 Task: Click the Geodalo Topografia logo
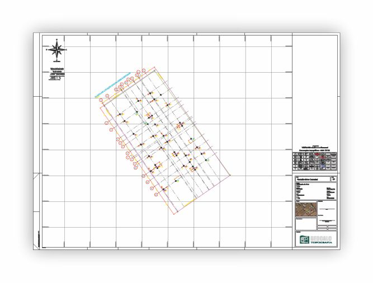click(x=316, y=239)
